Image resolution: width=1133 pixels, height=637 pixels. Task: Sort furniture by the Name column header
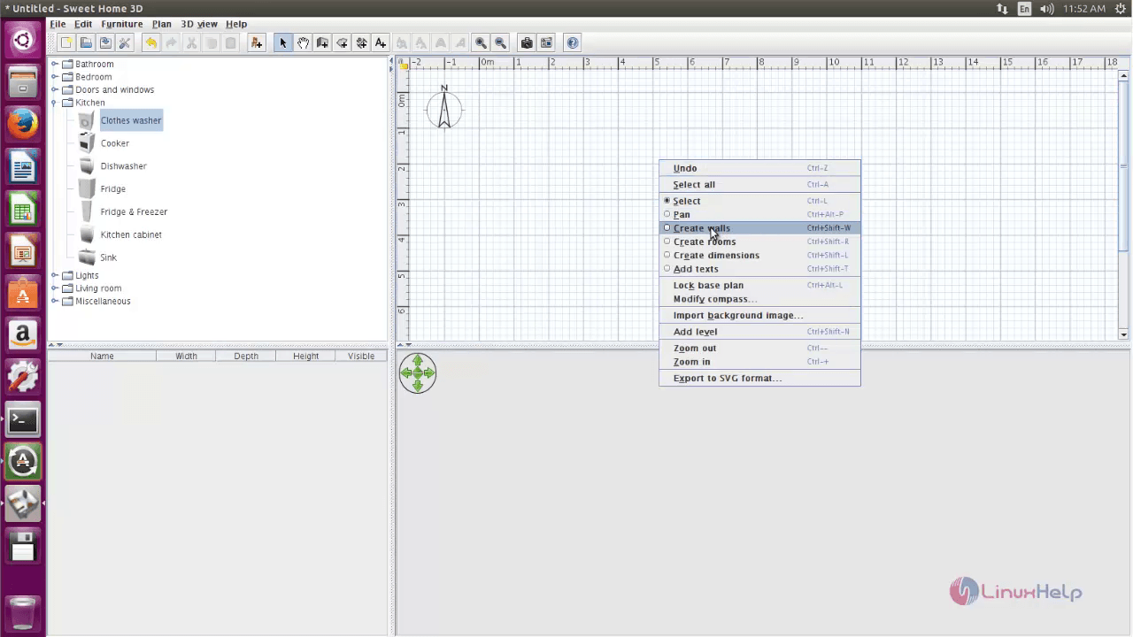(102, 356)
